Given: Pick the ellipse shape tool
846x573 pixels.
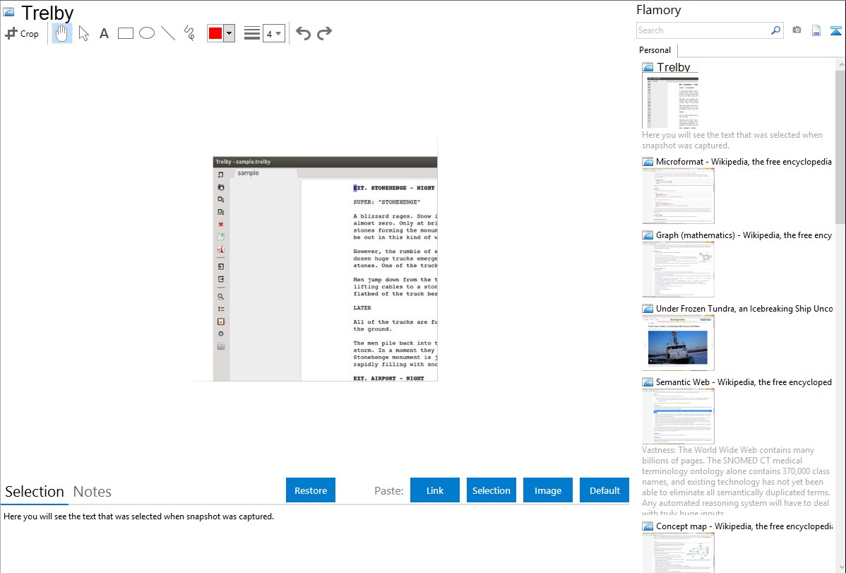Looking at the screenshot, I should pyautogui.click(x=147, y=33).
